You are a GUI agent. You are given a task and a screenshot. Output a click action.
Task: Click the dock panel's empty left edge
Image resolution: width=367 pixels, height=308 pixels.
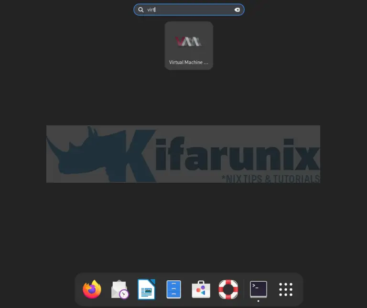tap(78, 289)
